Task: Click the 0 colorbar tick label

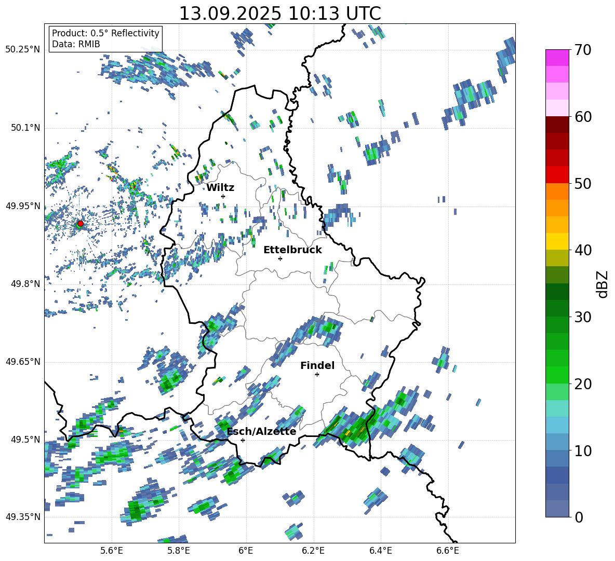Action: point(578,517)
